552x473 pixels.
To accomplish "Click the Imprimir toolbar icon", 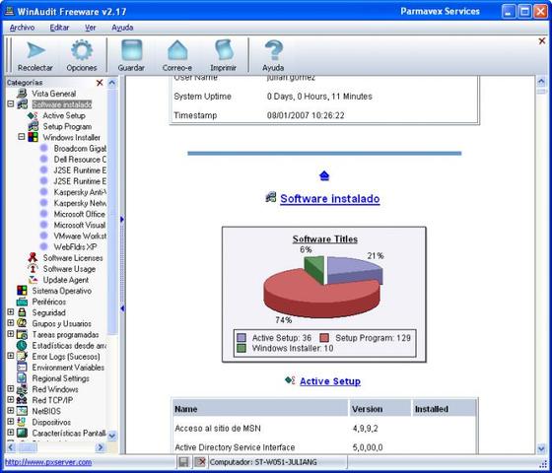I will click(224, 50).
